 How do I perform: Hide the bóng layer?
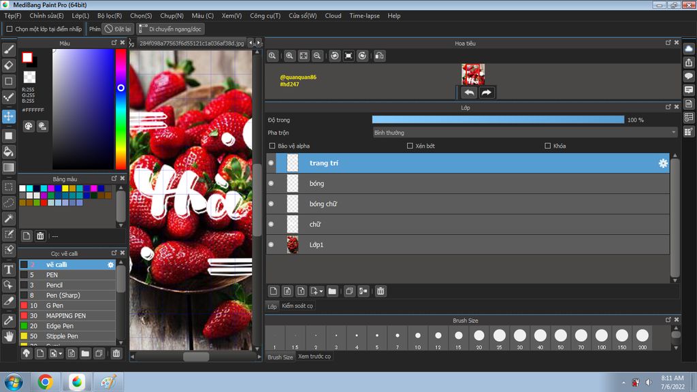click(x=271, y=184)
